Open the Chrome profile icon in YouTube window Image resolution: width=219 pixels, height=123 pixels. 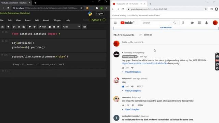click(216, 9)
